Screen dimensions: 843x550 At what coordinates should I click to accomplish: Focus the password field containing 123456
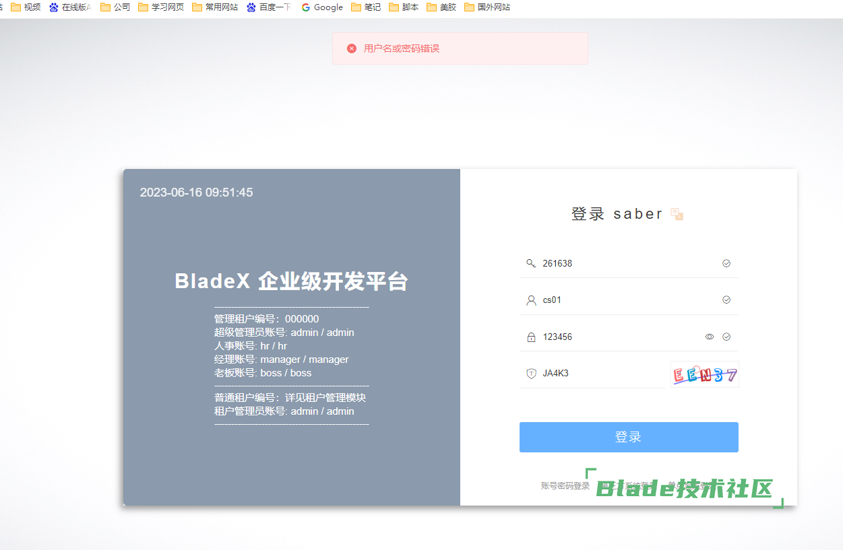629,337
